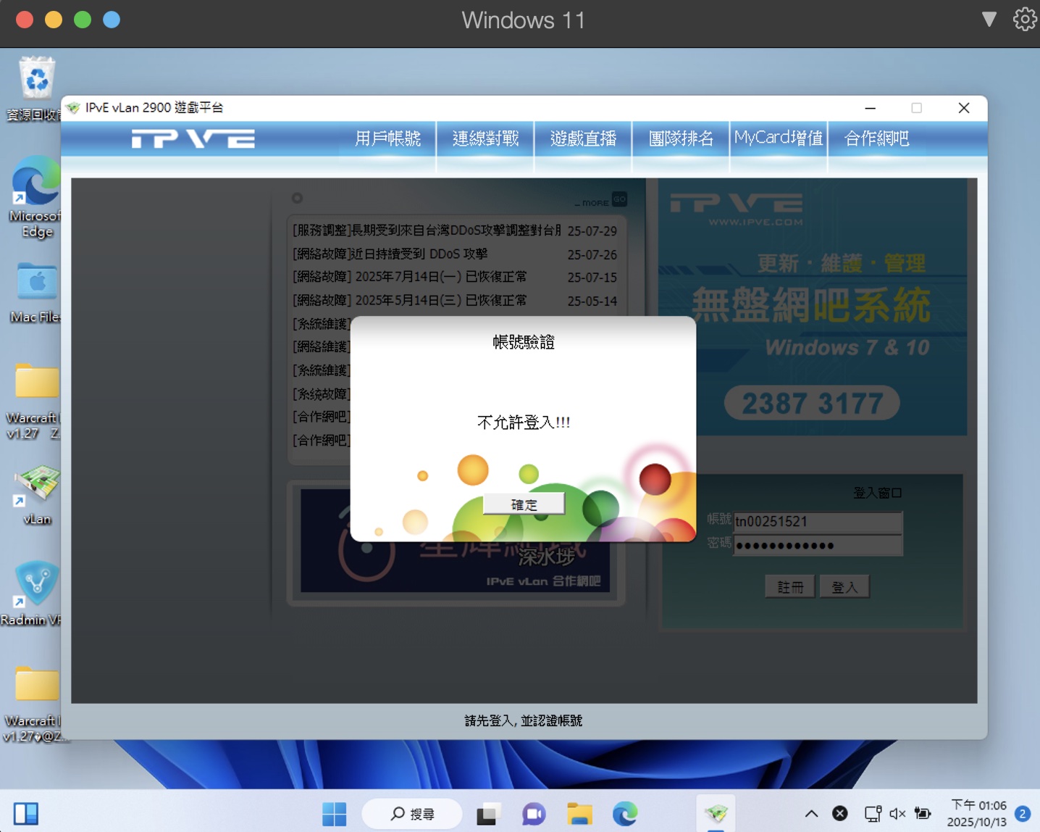The width and height of the screenshot is (1040, 832).
Task: Open the MyCard增值 tab
Action: point(779,138)
